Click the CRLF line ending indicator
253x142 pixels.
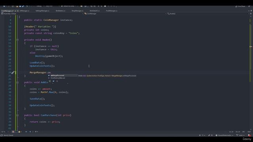249,132
